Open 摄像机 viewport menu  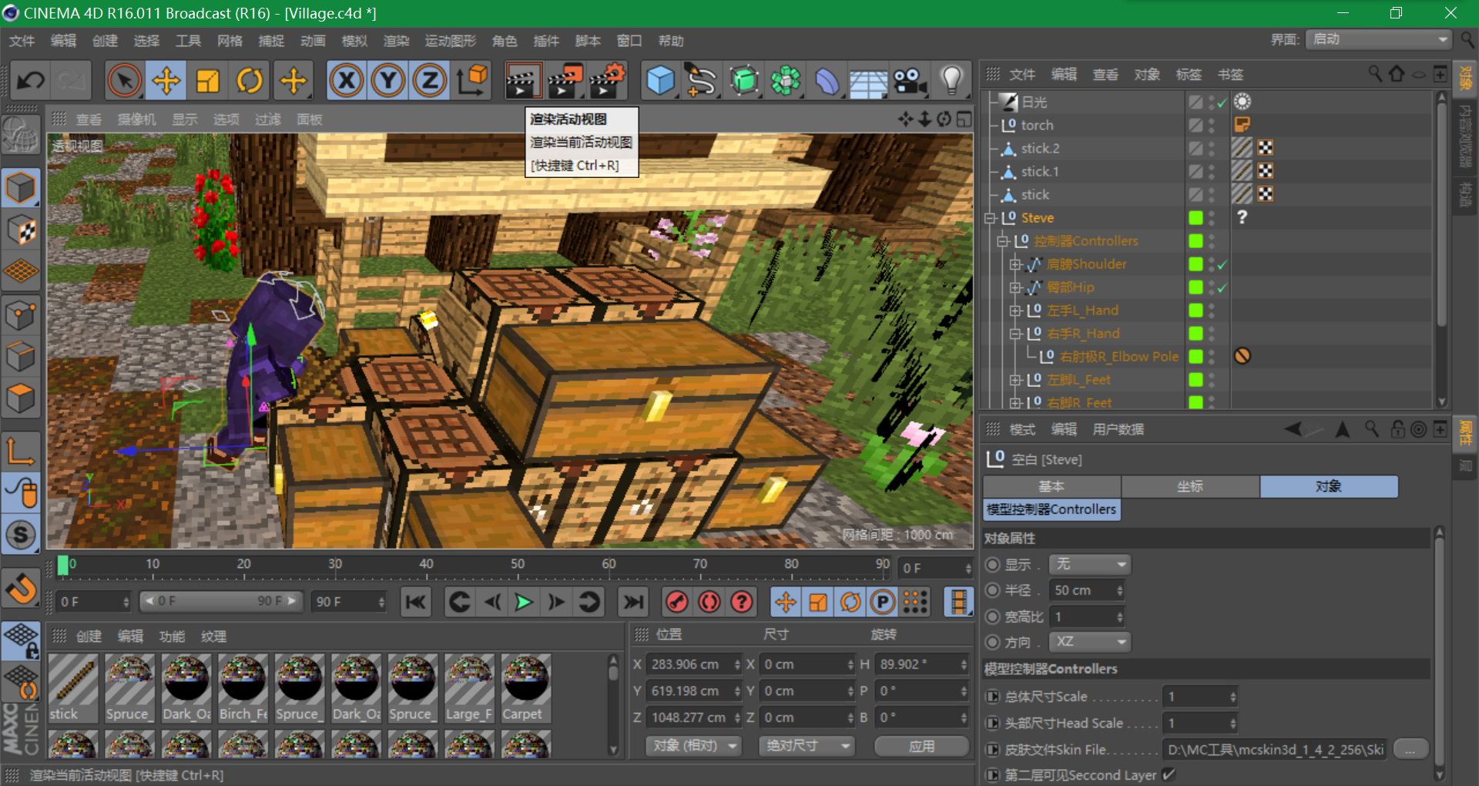(x=136, y=119)
